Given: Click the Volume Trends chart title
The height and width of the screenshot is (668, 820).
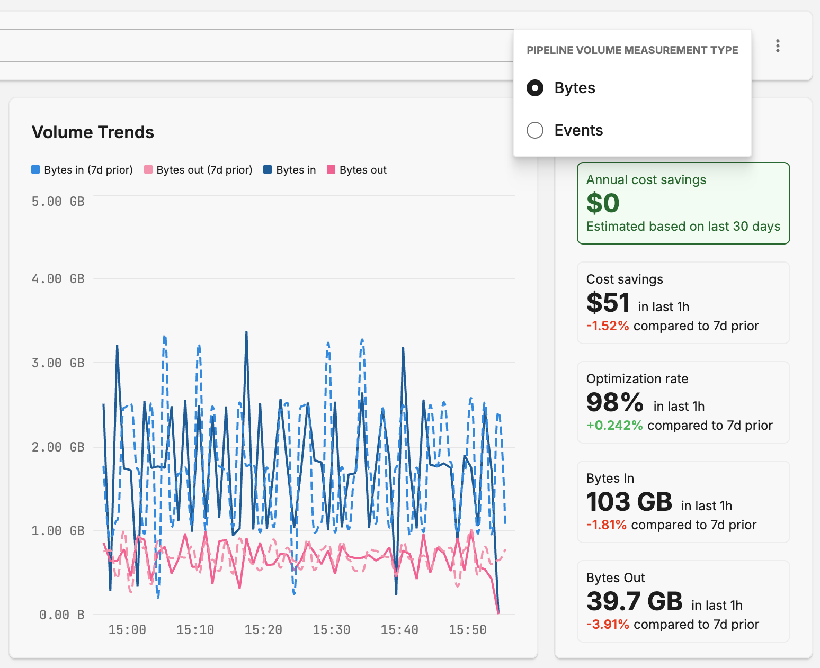Looking at the screenshot, I should coord(93,132).
